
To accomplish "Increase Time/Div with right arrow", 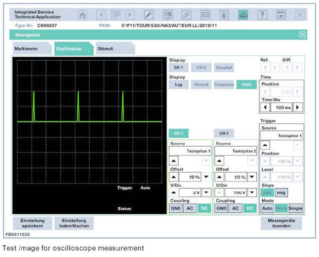I will [x=298, y=107].
